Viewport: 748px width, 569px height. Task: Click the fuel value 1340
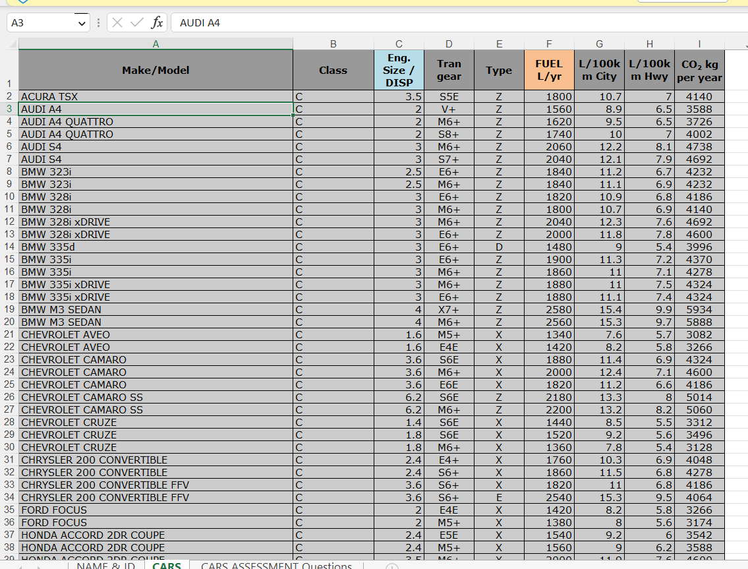click(549, 335)
